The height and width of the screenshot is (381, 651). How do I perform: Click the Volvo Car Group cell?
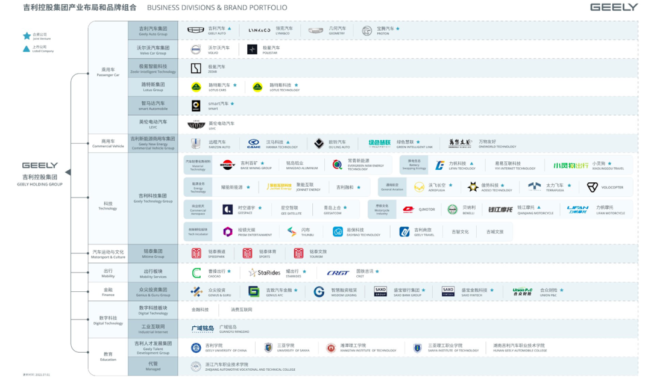coord(153,50)
